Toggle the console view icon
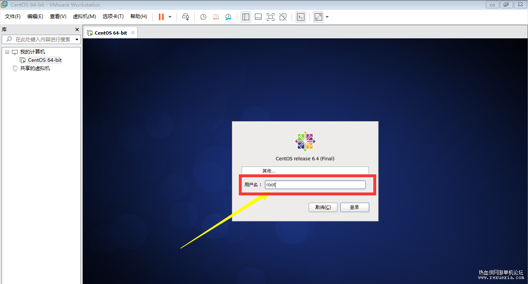528x284 pixels. 301,17
